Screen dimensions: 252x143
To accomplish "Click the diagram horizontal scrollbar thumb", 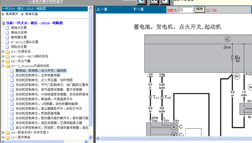I will pos(176,138).
